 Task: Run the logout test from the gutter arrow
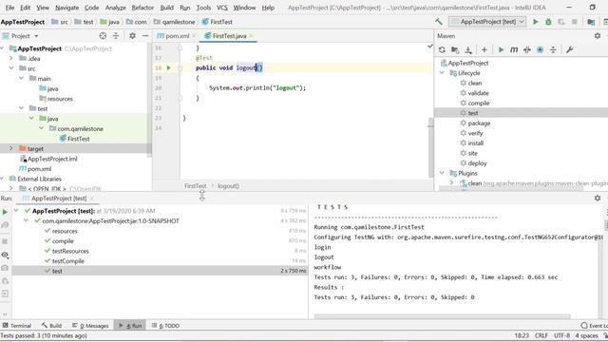pos(169,67)
